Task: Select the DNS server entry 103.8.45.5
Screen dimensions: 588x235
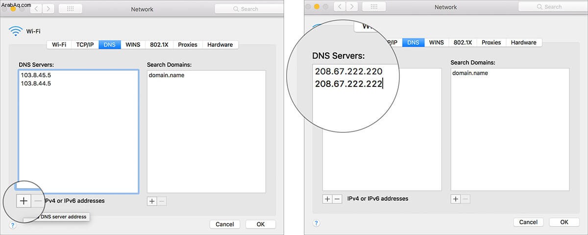Action: coord(35,76)
